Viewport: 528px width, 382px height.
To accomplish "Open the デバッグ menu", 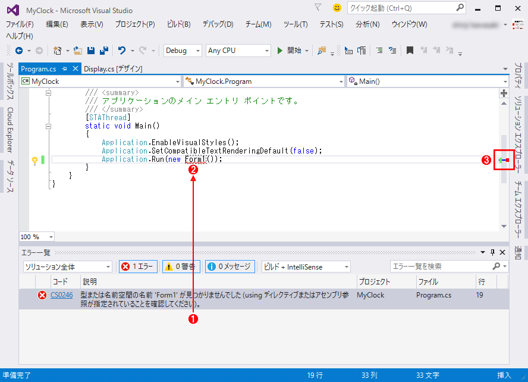I will (217, 24).
